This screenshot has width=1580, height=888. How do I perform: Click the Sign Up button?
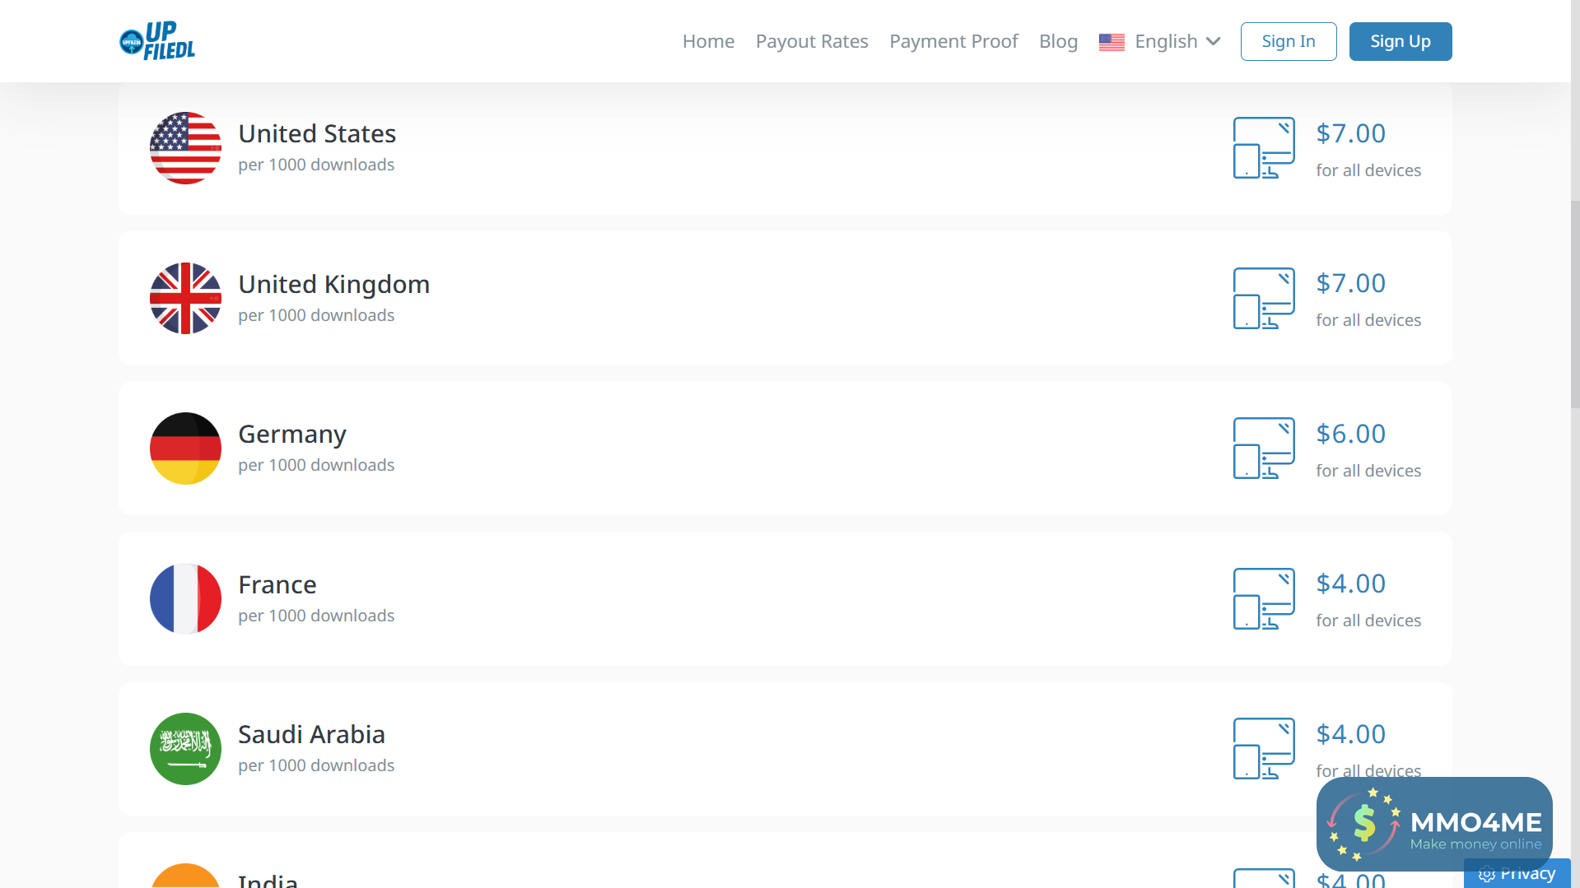click(x=1400, y=41)
